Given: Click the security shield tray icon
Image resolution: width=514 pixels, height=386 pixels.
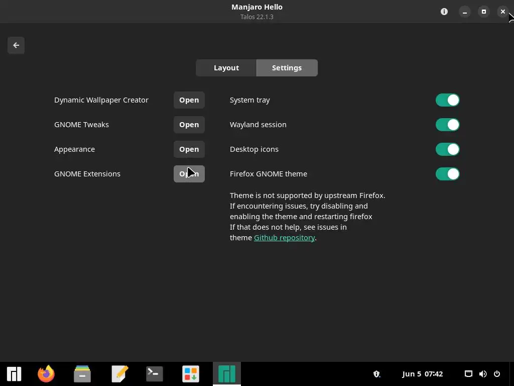Looking at the screenshot, I should click(x=376, y=374).
